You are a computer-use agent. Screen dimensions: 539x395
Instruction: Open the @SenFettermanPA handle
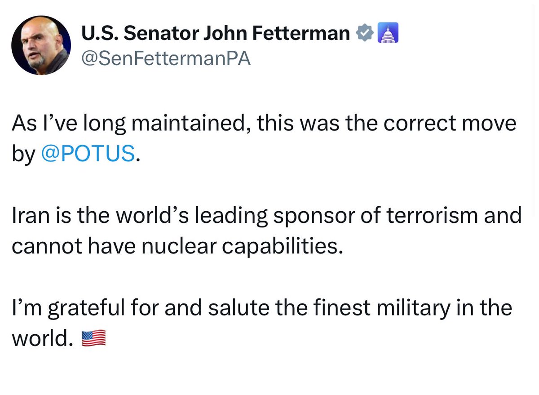(x=166, y=58)
